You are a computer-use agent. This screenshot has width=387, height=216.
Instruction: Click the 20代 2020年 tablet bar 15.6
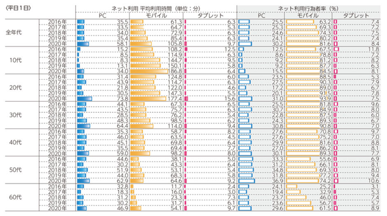click(187, 99)
